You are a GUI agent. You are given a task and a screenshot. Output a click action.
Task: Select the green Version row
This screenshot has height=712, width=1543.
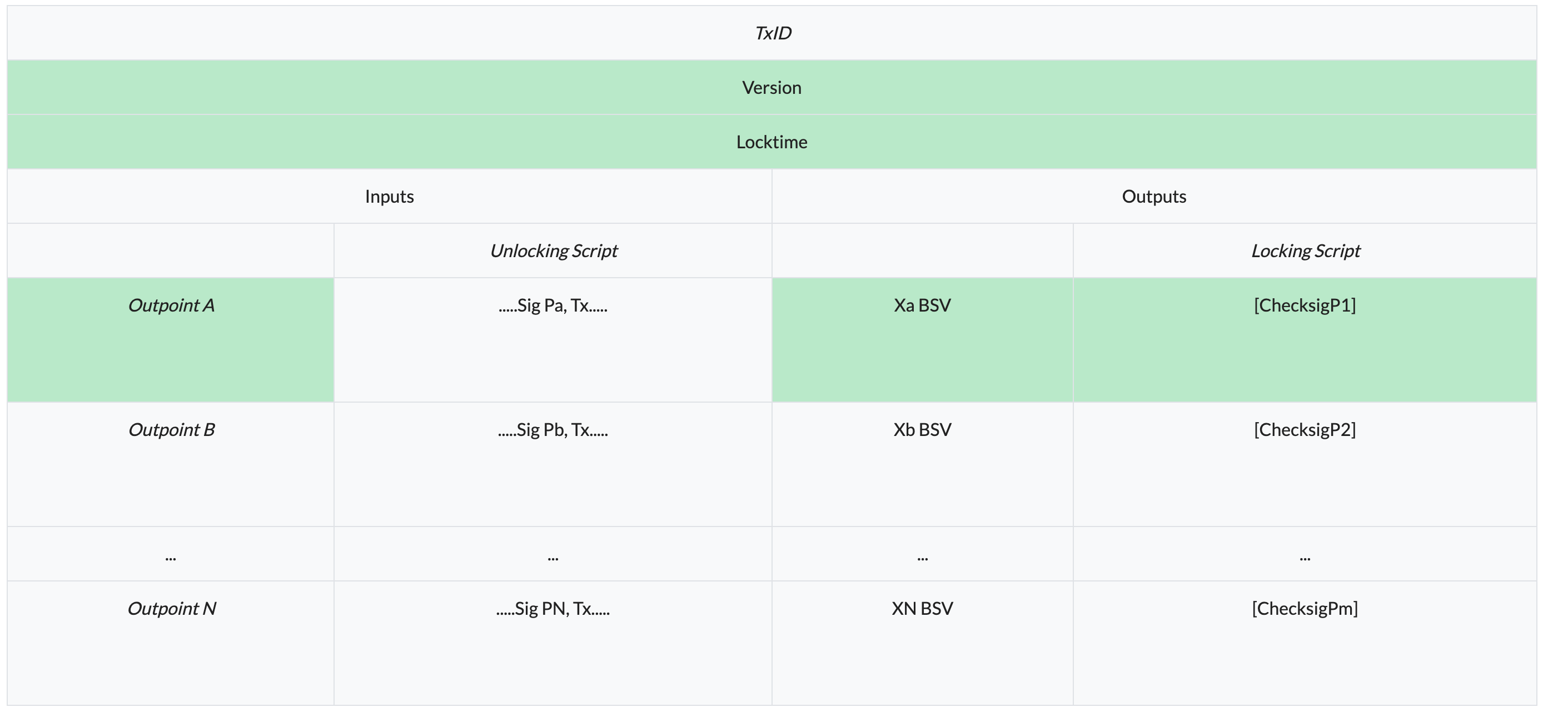pos(771,87)
